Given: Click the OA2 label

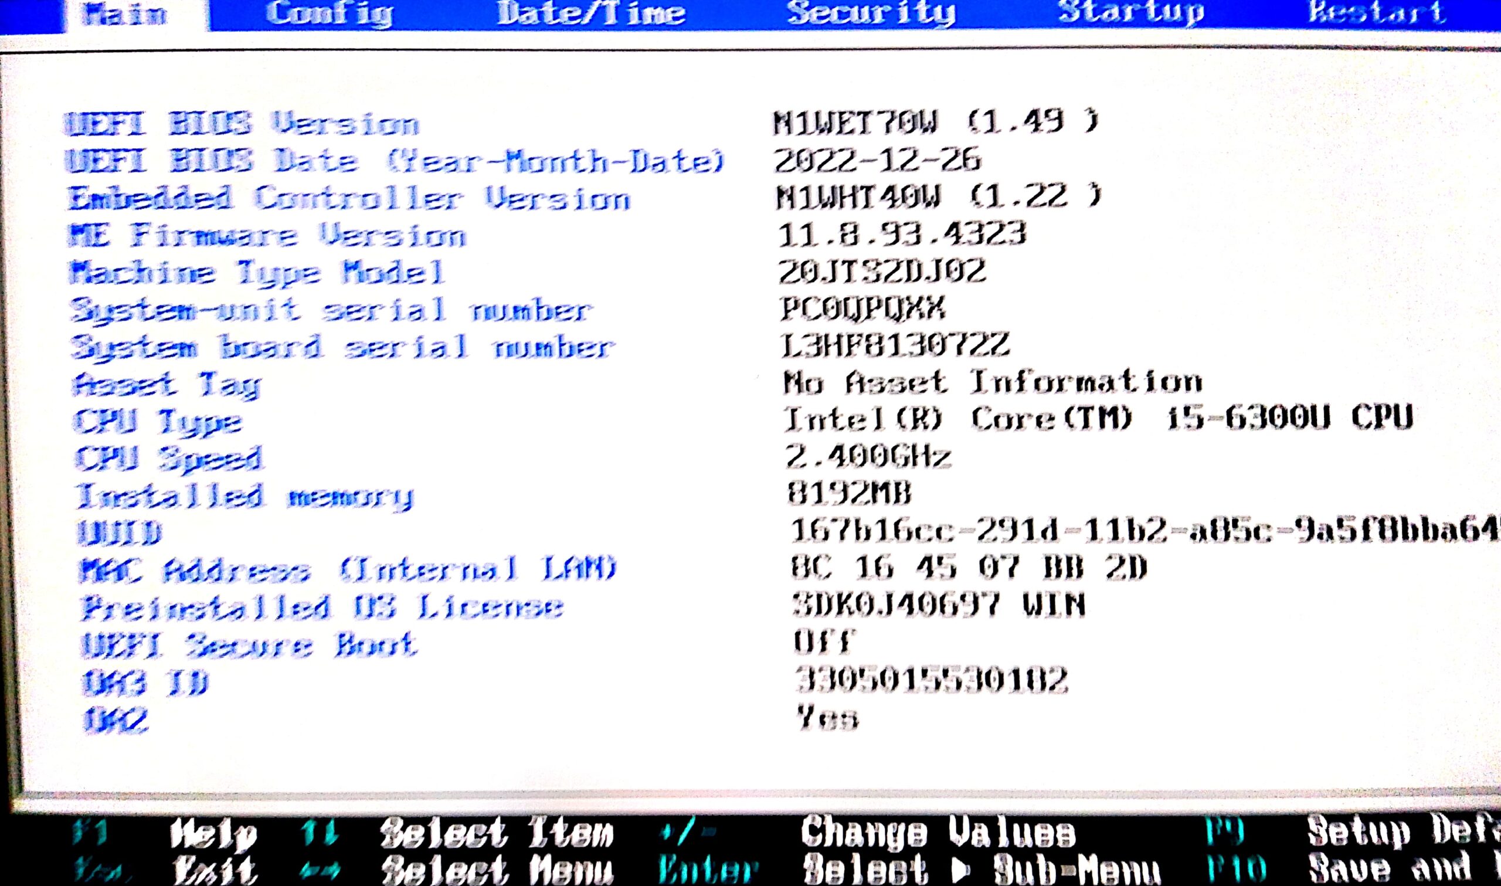Looking at the screenshot, I should pyautogui.click(x=116, y=720).
